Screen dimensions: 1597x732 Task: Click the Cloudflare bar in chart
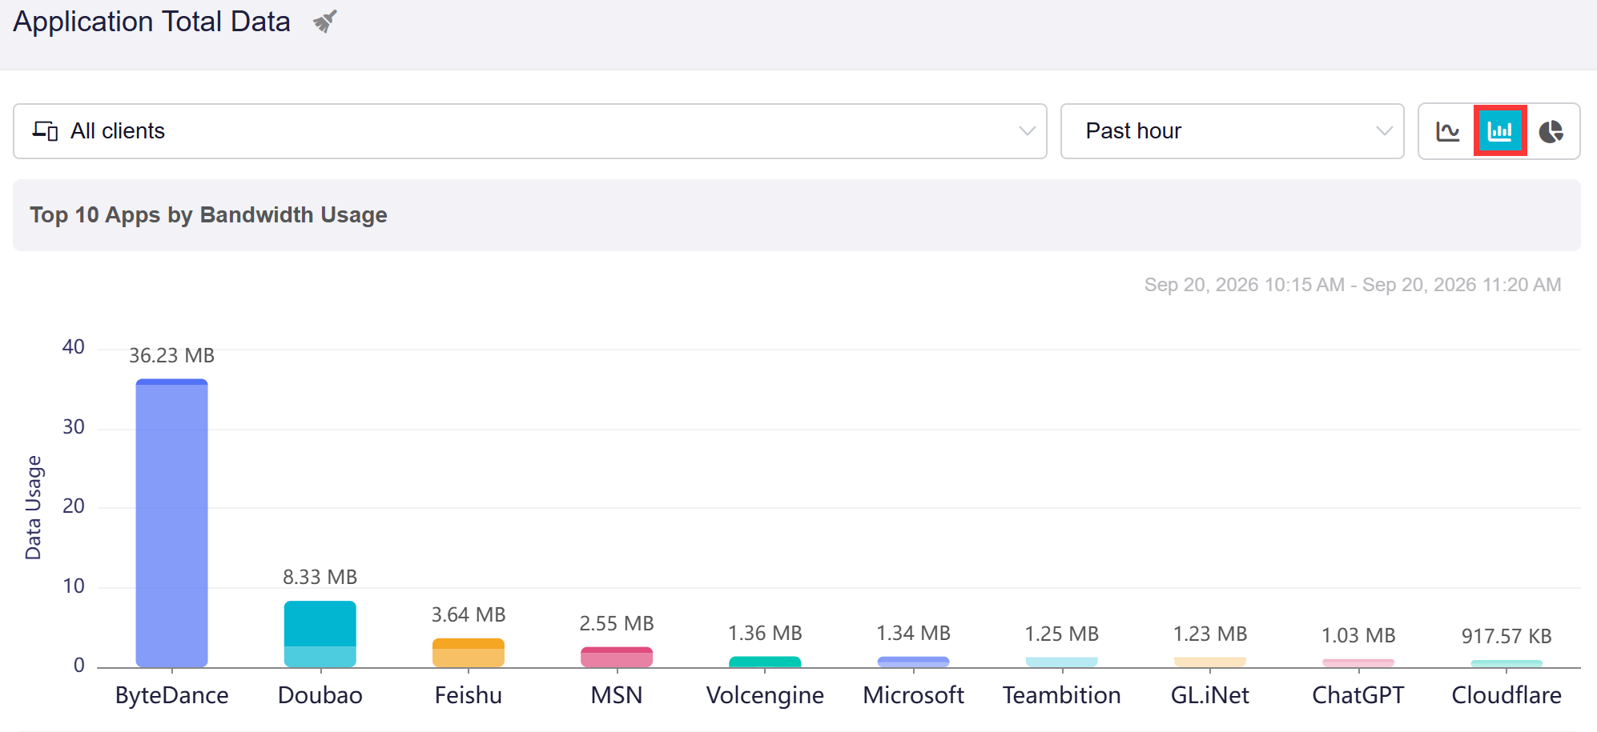(x=1506, y=663)
